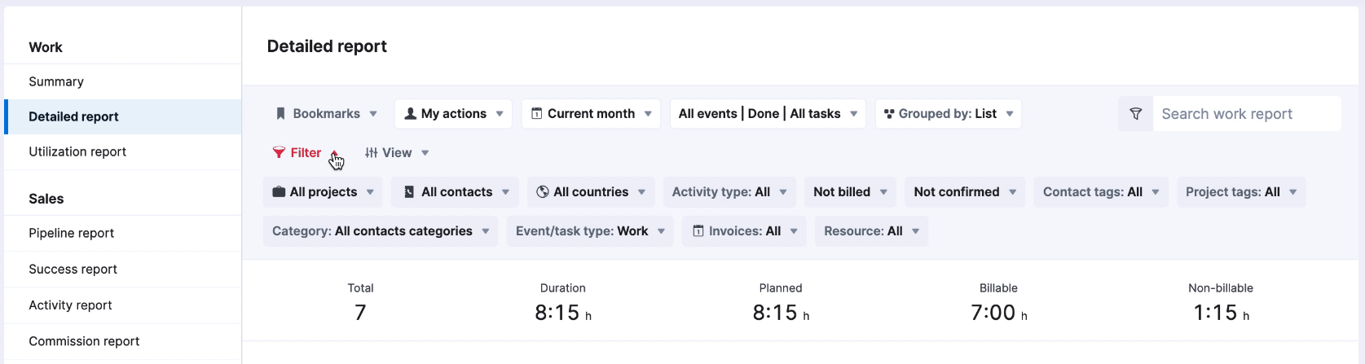Click the Total value 7
The image size is (1365, 364).
[360, 313]
